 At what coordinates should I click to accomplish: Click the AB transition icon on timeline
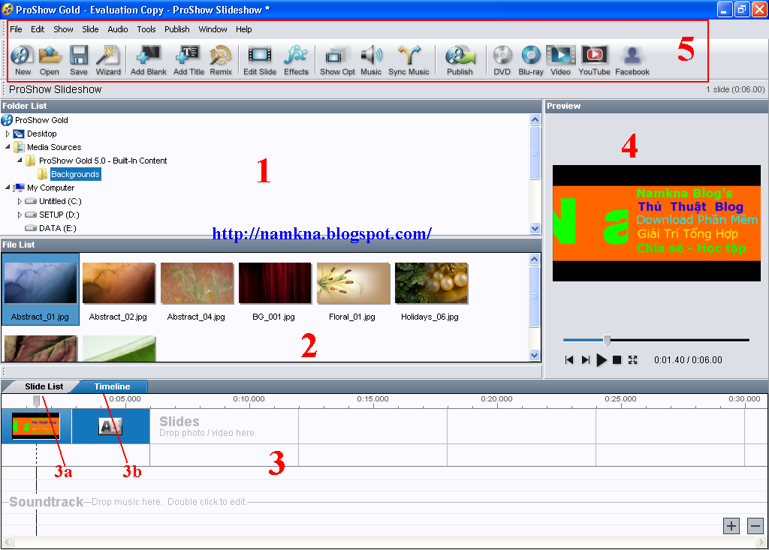110,426
